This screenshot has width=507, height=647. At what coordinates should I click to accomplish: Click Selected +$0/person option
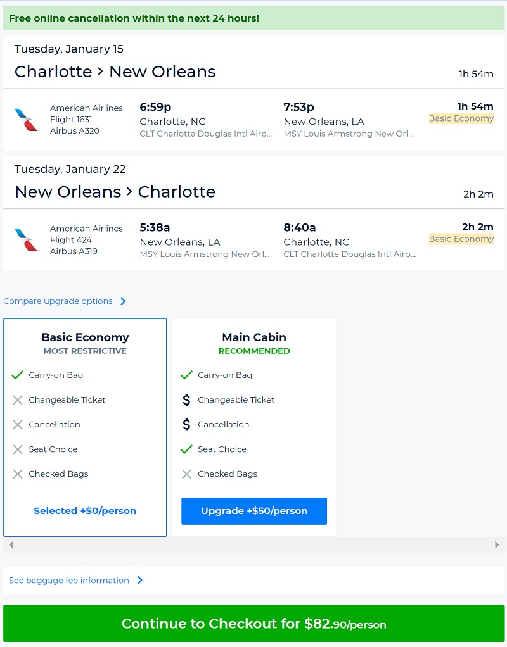(x=85, y=511)
